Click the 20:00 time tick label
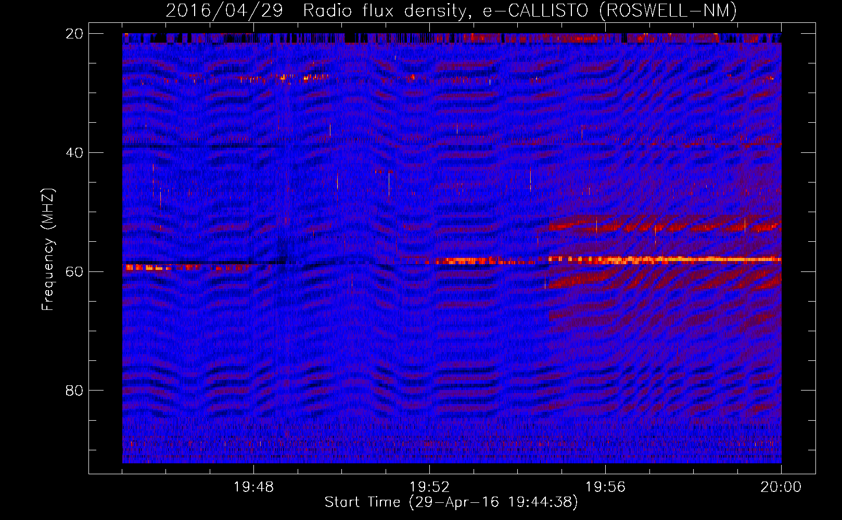Viewport: 842px width, 520px height. coord(781,487)
